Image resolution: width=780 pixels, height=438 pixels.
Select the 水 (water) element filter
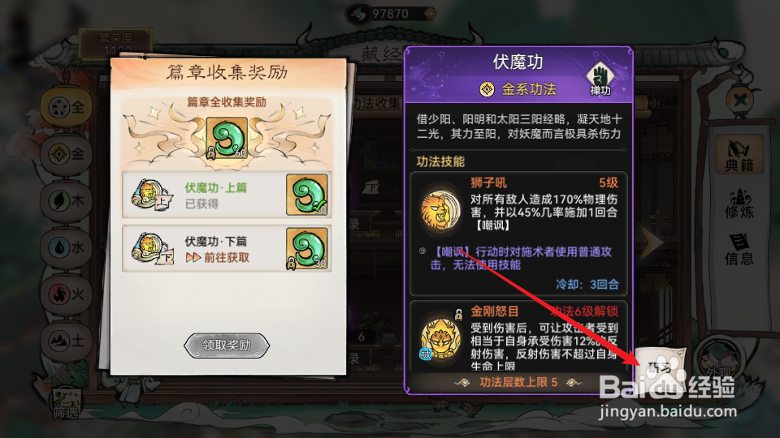[66, 247]
